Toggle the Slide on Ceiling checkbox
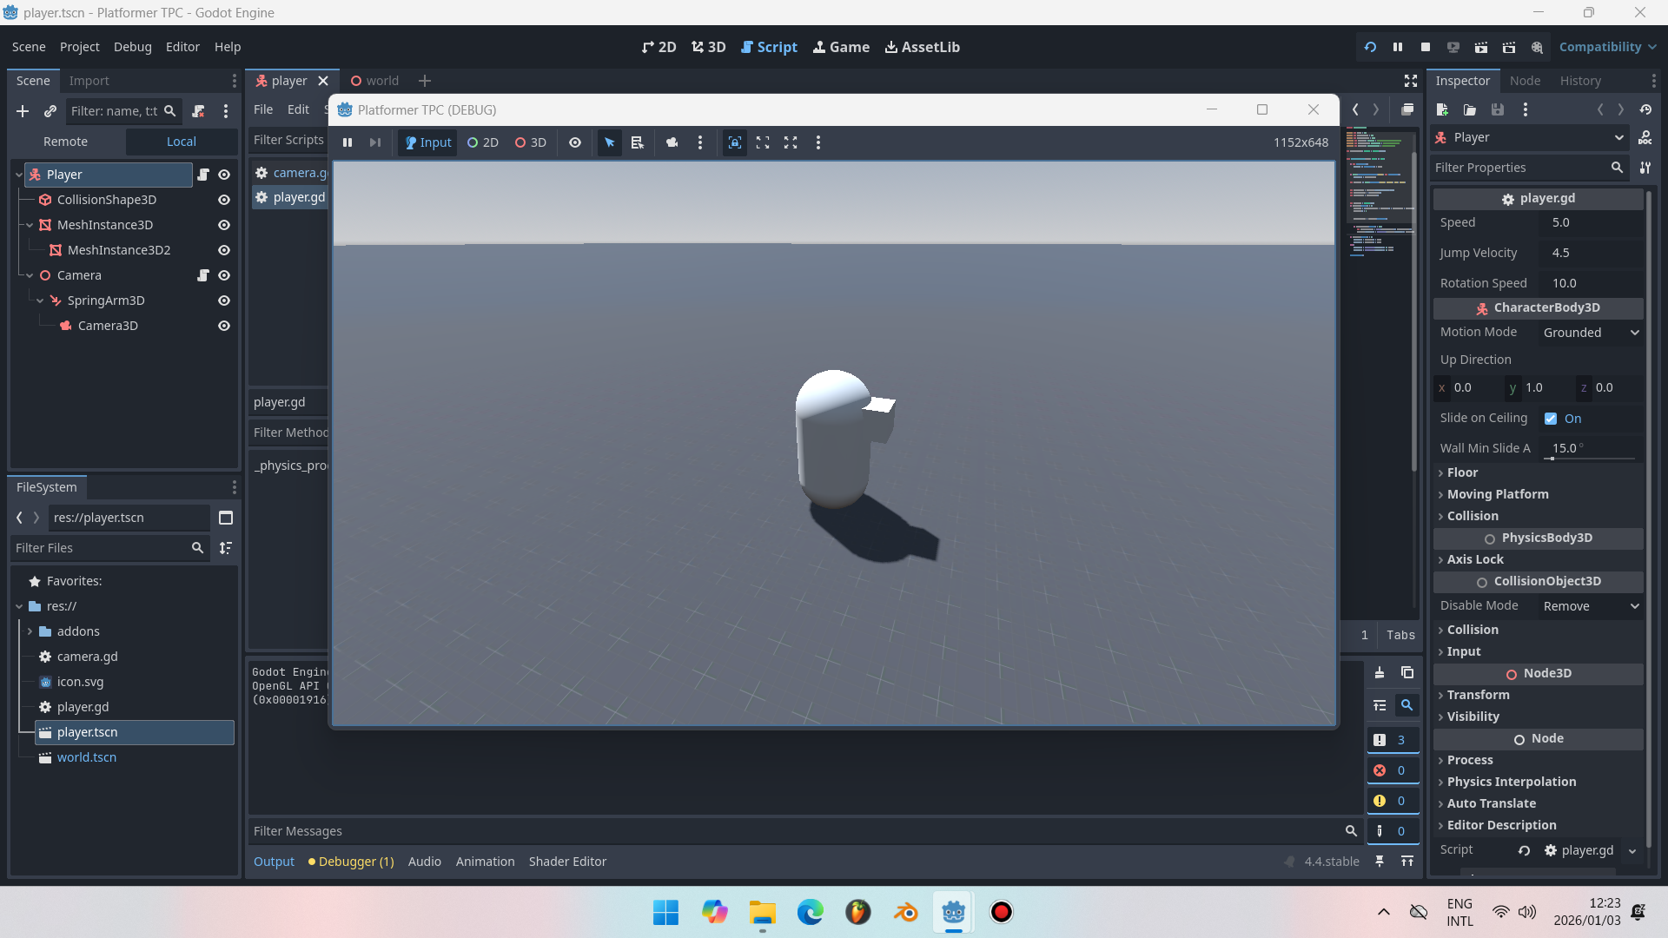Screen dimensions: 1668x938 pyautogui.click(x=1551, y=419)
